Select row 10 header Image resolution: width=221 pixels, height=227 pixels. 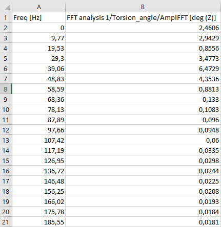pyautogui.click(x=6, y=109)
